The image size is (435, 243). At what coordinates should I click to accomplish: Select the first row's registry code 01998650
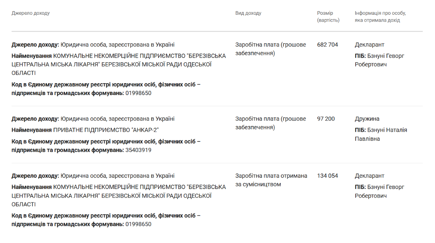(138, 93)
